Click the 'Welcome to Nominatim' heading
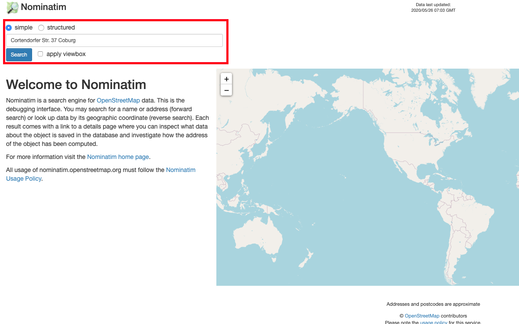The width and height of the screenshot is (519, 324). coord(76,85)
